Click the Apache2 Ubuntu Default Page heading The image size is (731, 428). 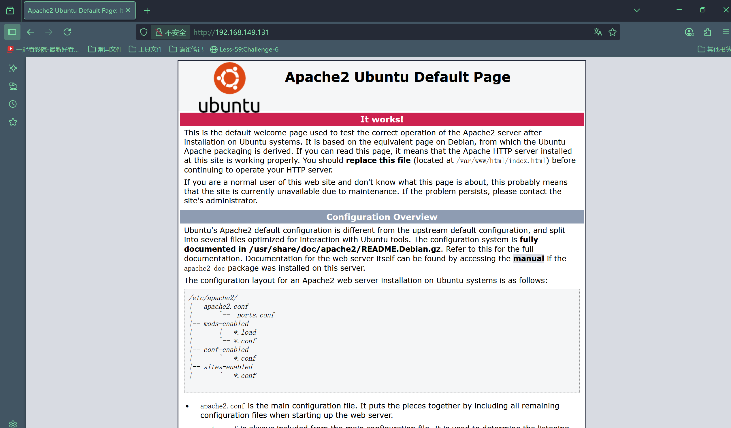coord(397,77)
